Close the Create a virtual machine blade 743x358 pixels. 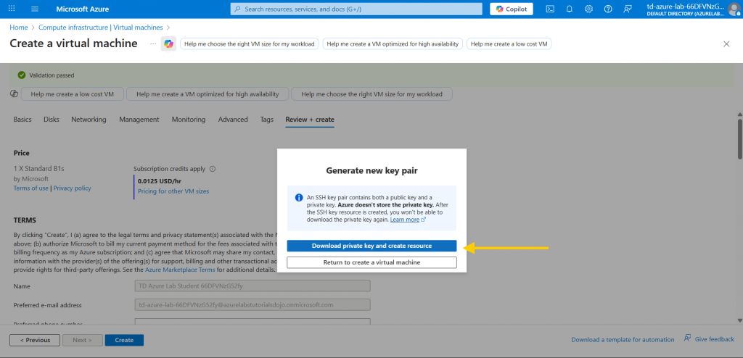(726, 43)
